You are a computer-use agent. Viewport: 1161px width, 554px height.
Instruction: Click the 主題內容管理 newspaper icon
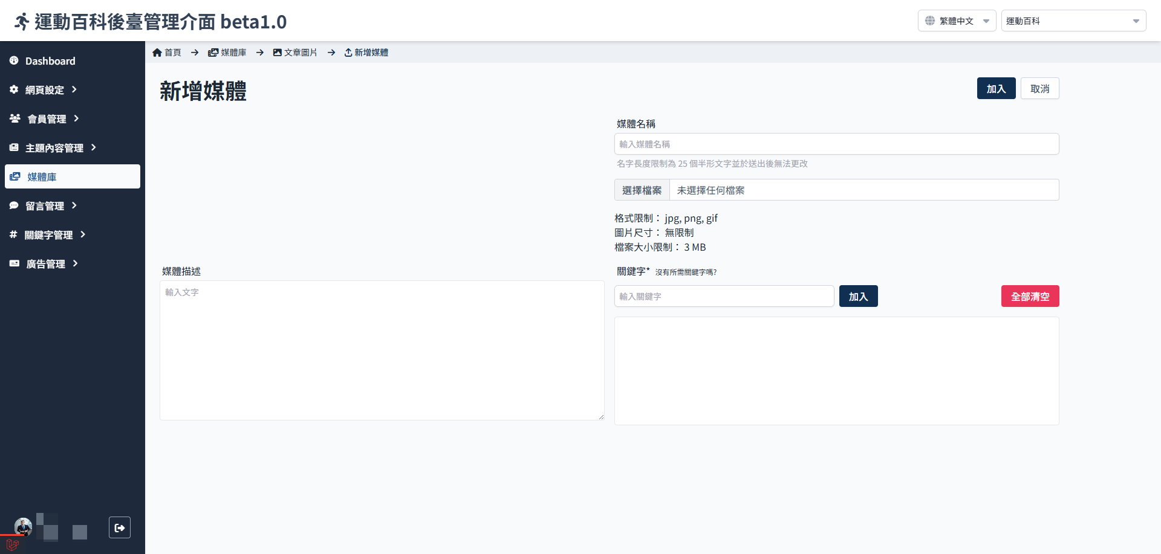click(14, 147)
